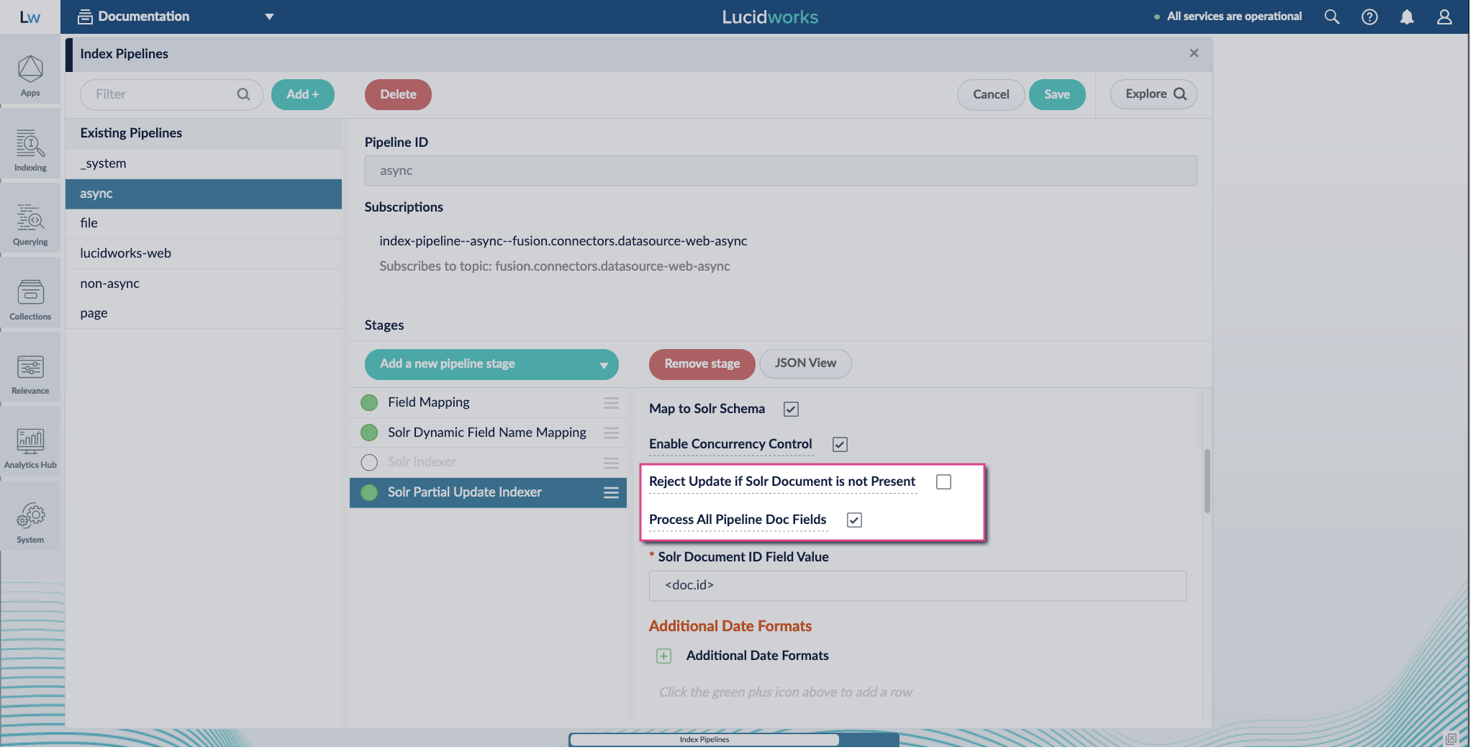1473x750 pixels.
Task: Check Reject Update if Solr Document not Present
Action: [943, 482]
